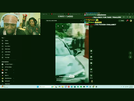Open the taskbar clock and date
Image resolution: width=134 pixels, height=101 pixels.
[x=131, y=87]
